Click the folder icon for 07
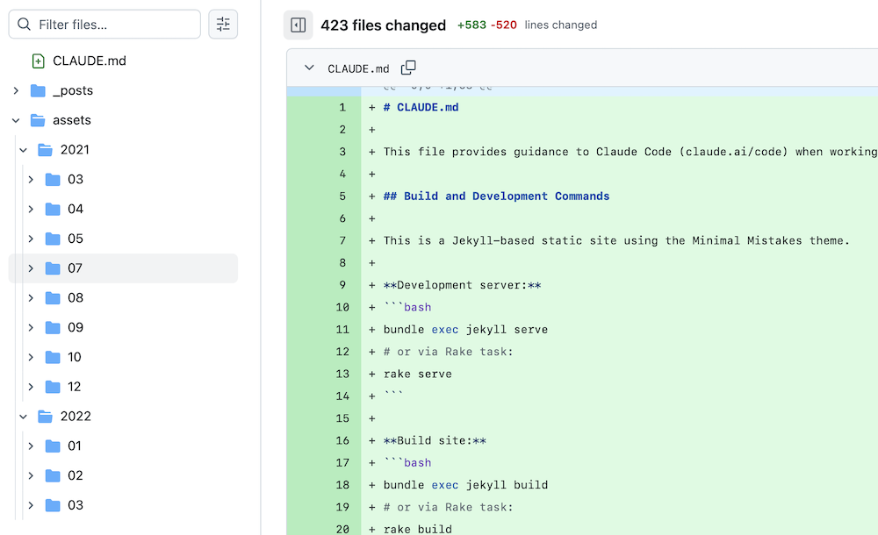 [53, 268]
